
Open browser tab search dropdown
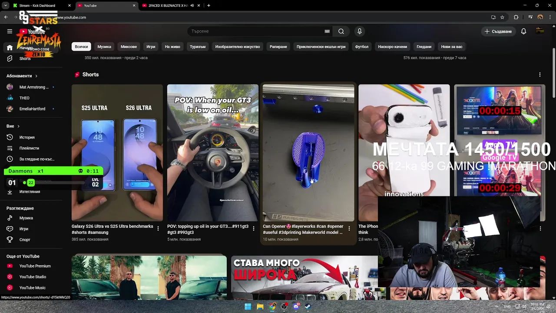click(6, 6)
